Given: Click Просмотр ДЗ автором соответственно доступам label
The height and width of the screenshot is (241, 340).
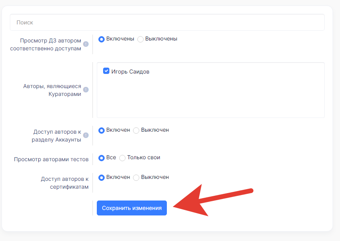Looking at the screenshot, I should point(46,44).
